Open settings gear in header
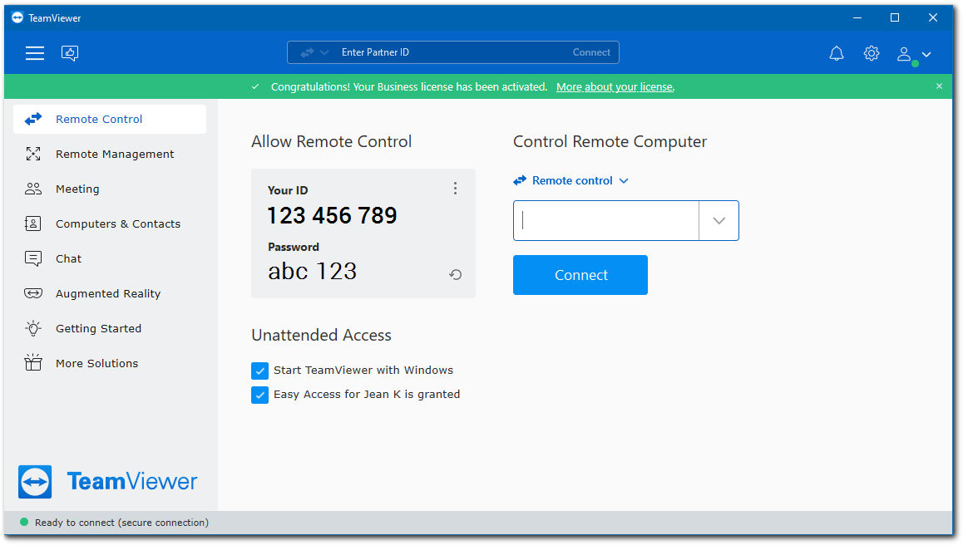The width and height of the screenshot is (968, 550). click(871, 53)
